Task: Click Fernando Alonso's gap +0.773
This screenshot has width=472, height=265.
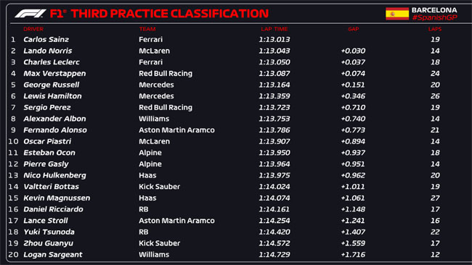Action: click(x=353, y=130)
